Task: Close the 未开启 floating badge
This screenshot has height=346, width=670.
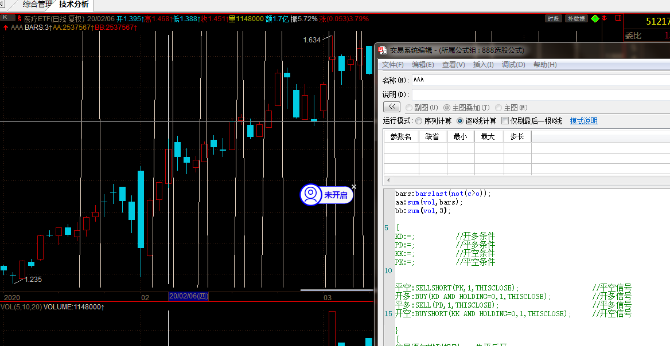Action: (x=354, y=186)
